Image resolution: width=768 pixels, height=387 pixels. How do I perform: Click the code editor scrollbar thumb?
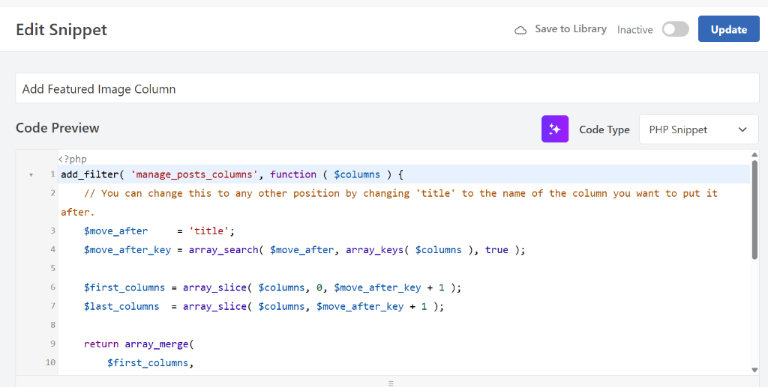[754, 209]
